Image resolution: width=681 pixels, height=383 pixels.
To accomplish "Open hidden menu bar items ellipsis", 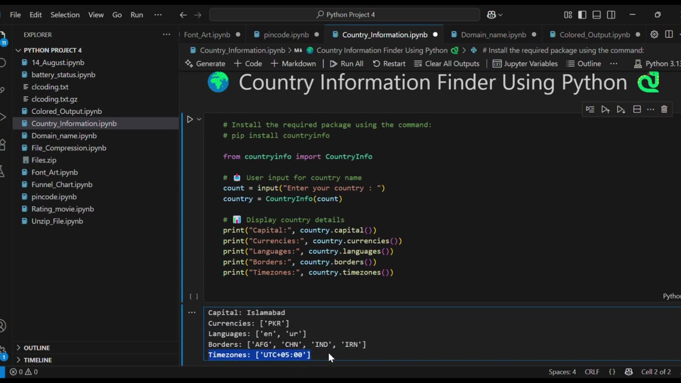I will (158, 15).
